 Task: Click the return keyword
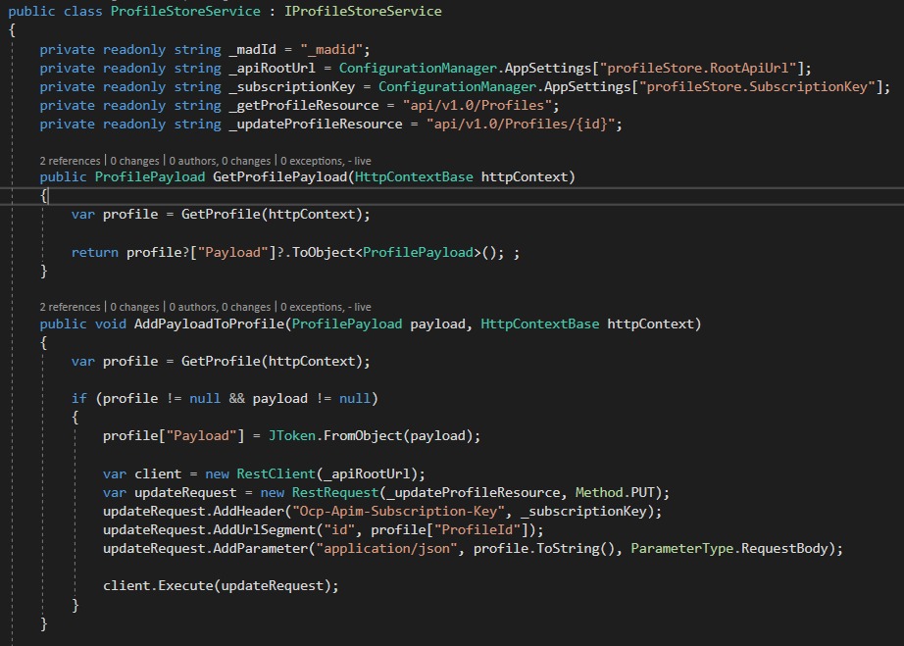[x=94, y=252]
